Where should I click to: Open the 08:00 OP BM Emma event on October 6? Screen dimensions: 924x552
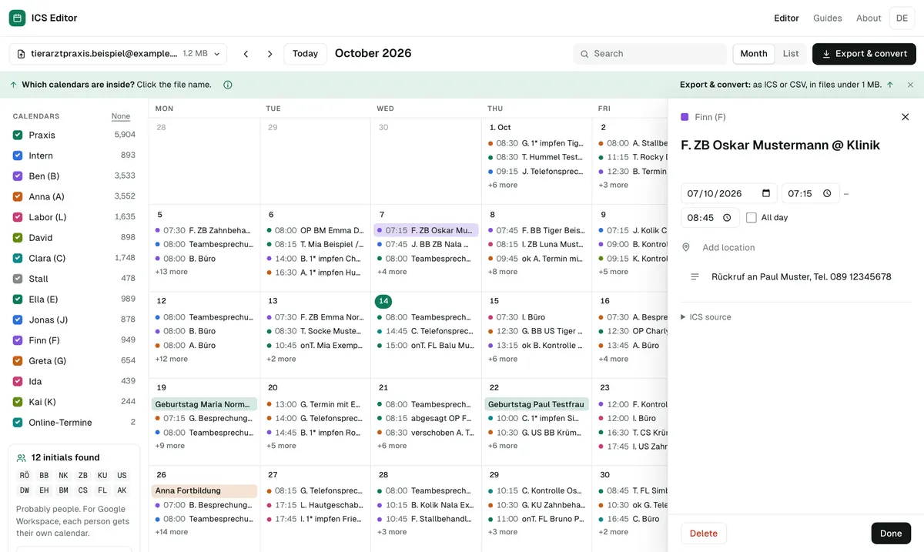pos(315,230)
